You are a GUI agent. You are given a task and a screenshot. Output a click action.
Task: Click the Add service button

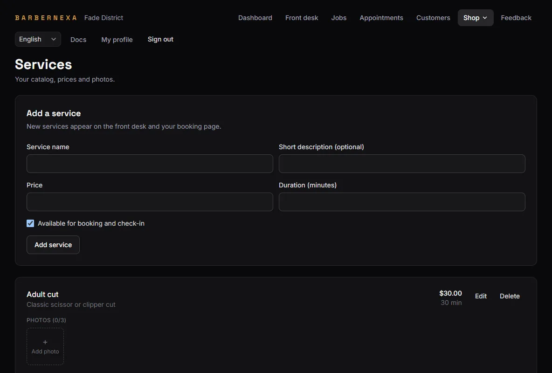pos(53,245)
